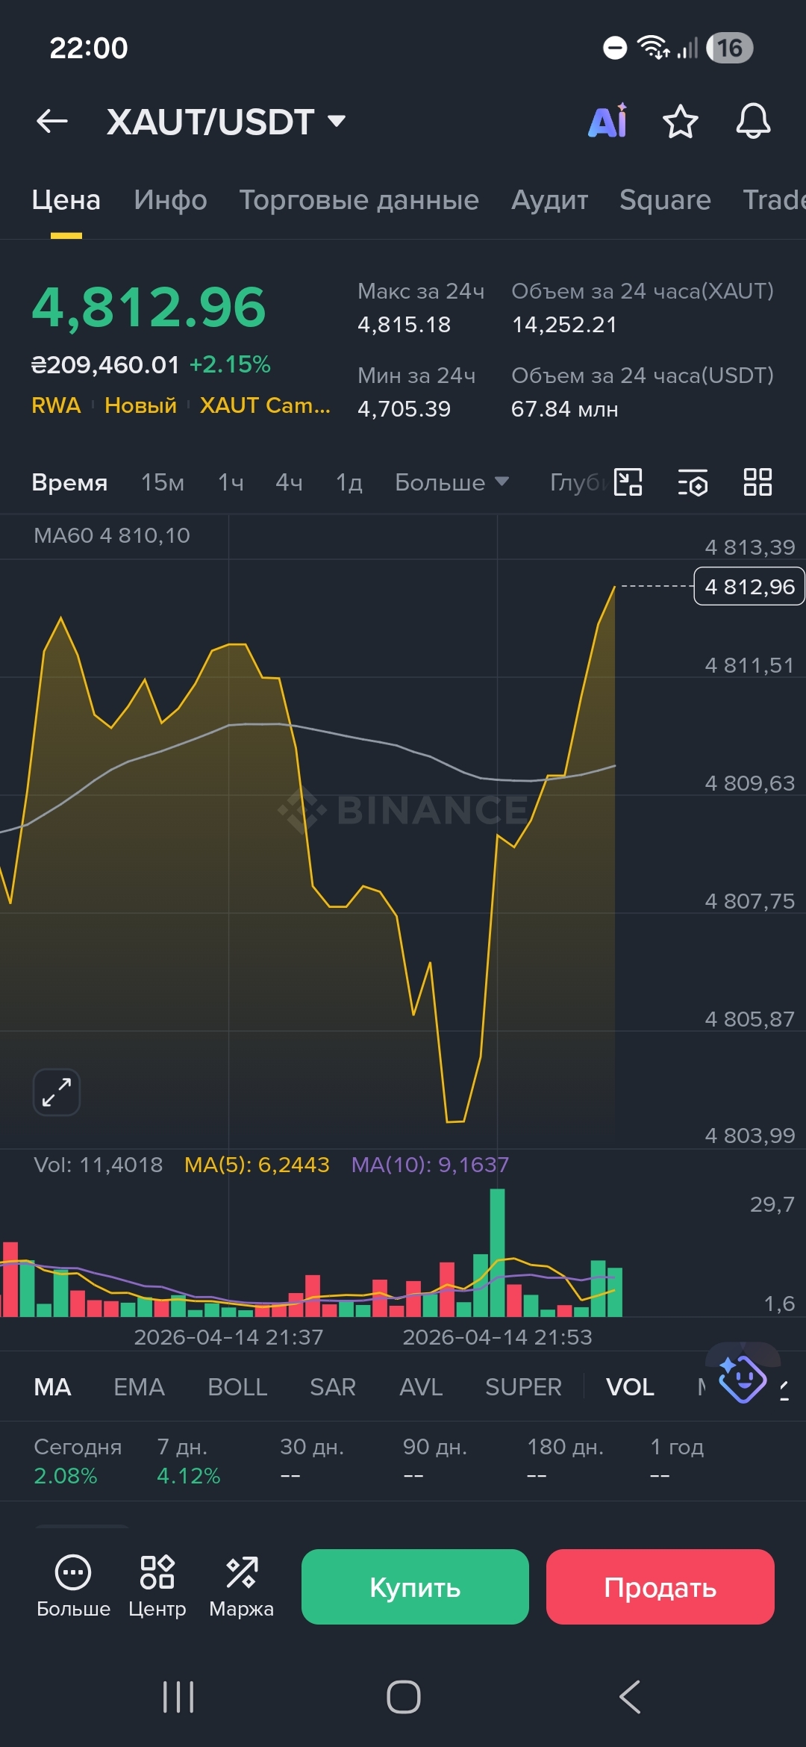The height and width of the screenshot is (1747, 806).
Task: Tap the MA(5): 6,2443 label
Action: pyautogui.click(x=257, y=1165)
